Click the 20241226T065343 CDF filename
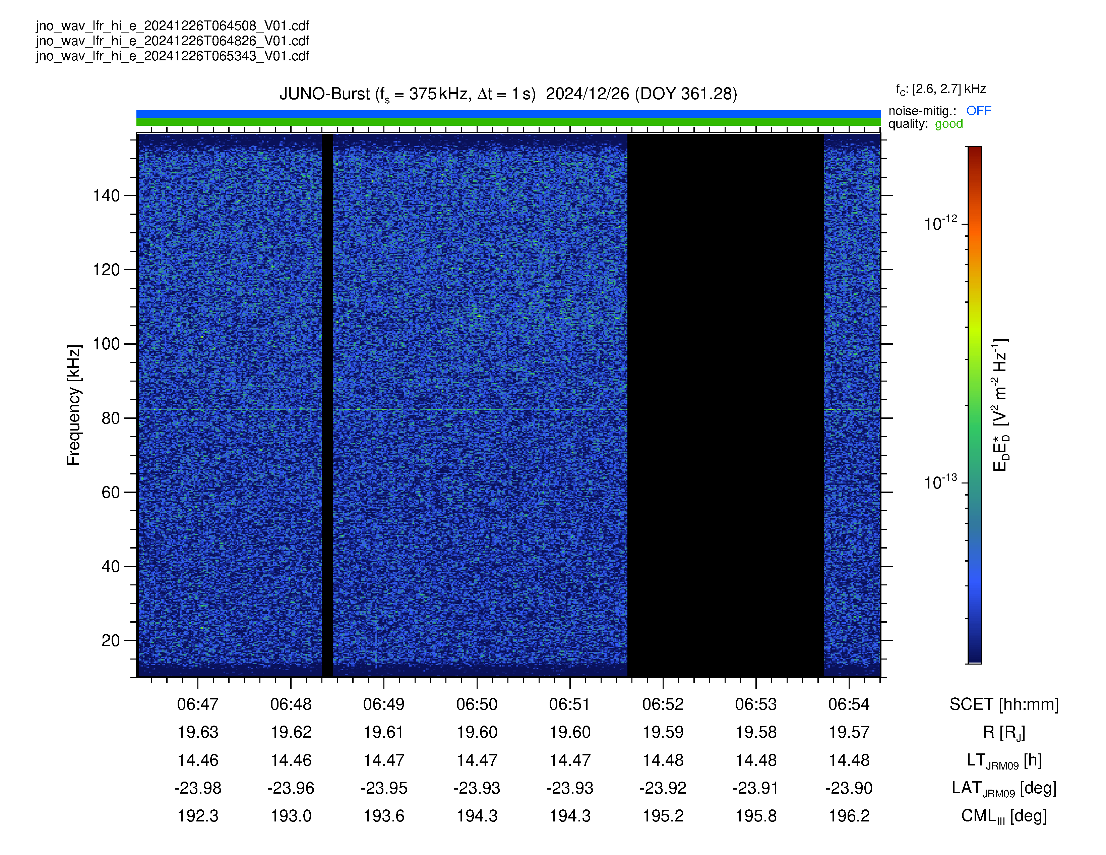Viewport: 1106px width, 855px height. click(172, 56)
